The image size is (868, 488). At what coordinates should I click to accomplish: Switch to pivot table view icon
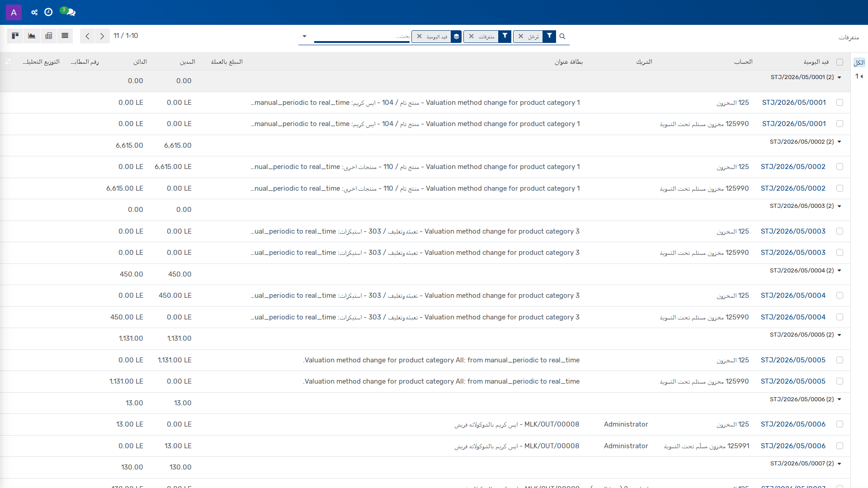click(x=48, y=36)
